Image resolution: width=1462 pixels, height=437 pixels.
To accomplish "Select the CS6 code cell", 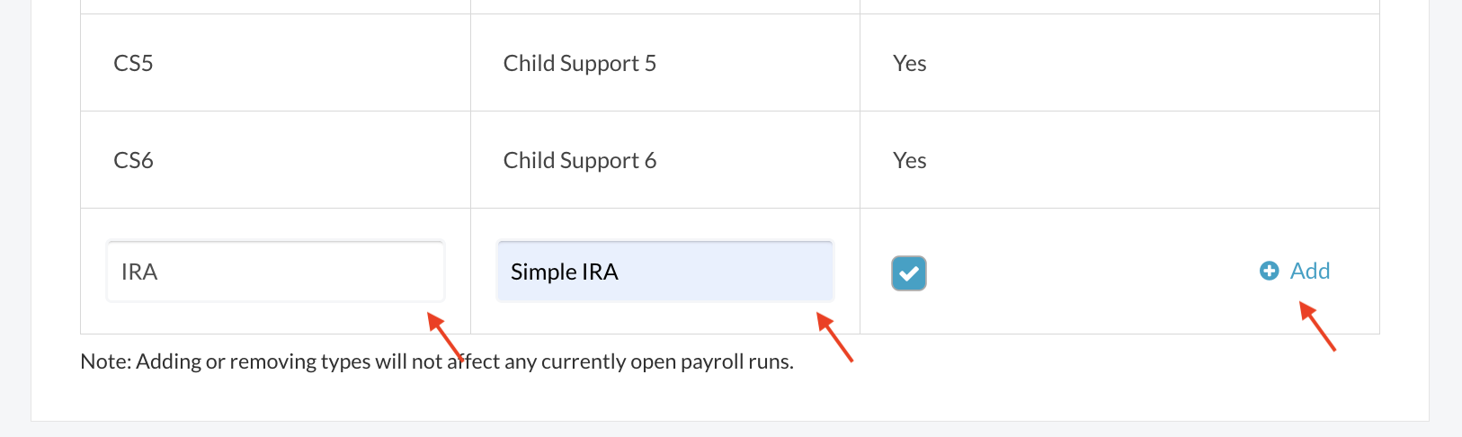I will tap(133, 160).
